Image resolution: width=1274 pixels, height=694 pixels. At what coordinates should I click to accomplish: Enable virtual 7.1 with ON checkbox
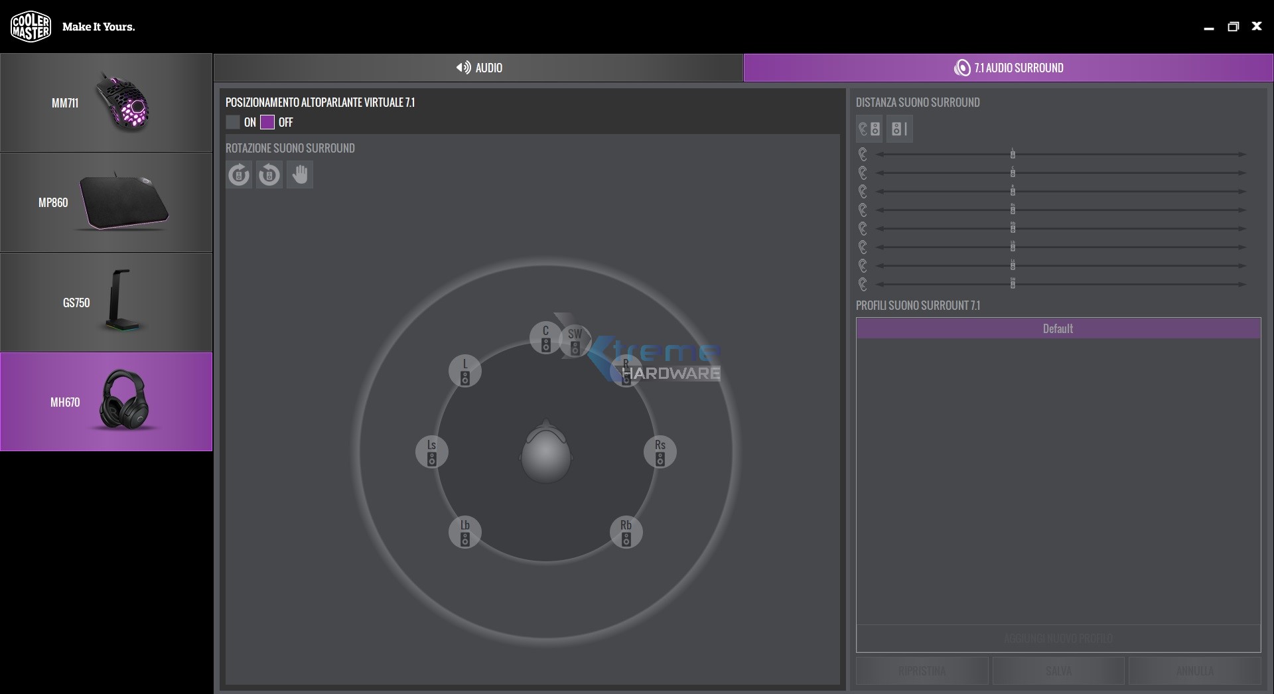point(233,122)
